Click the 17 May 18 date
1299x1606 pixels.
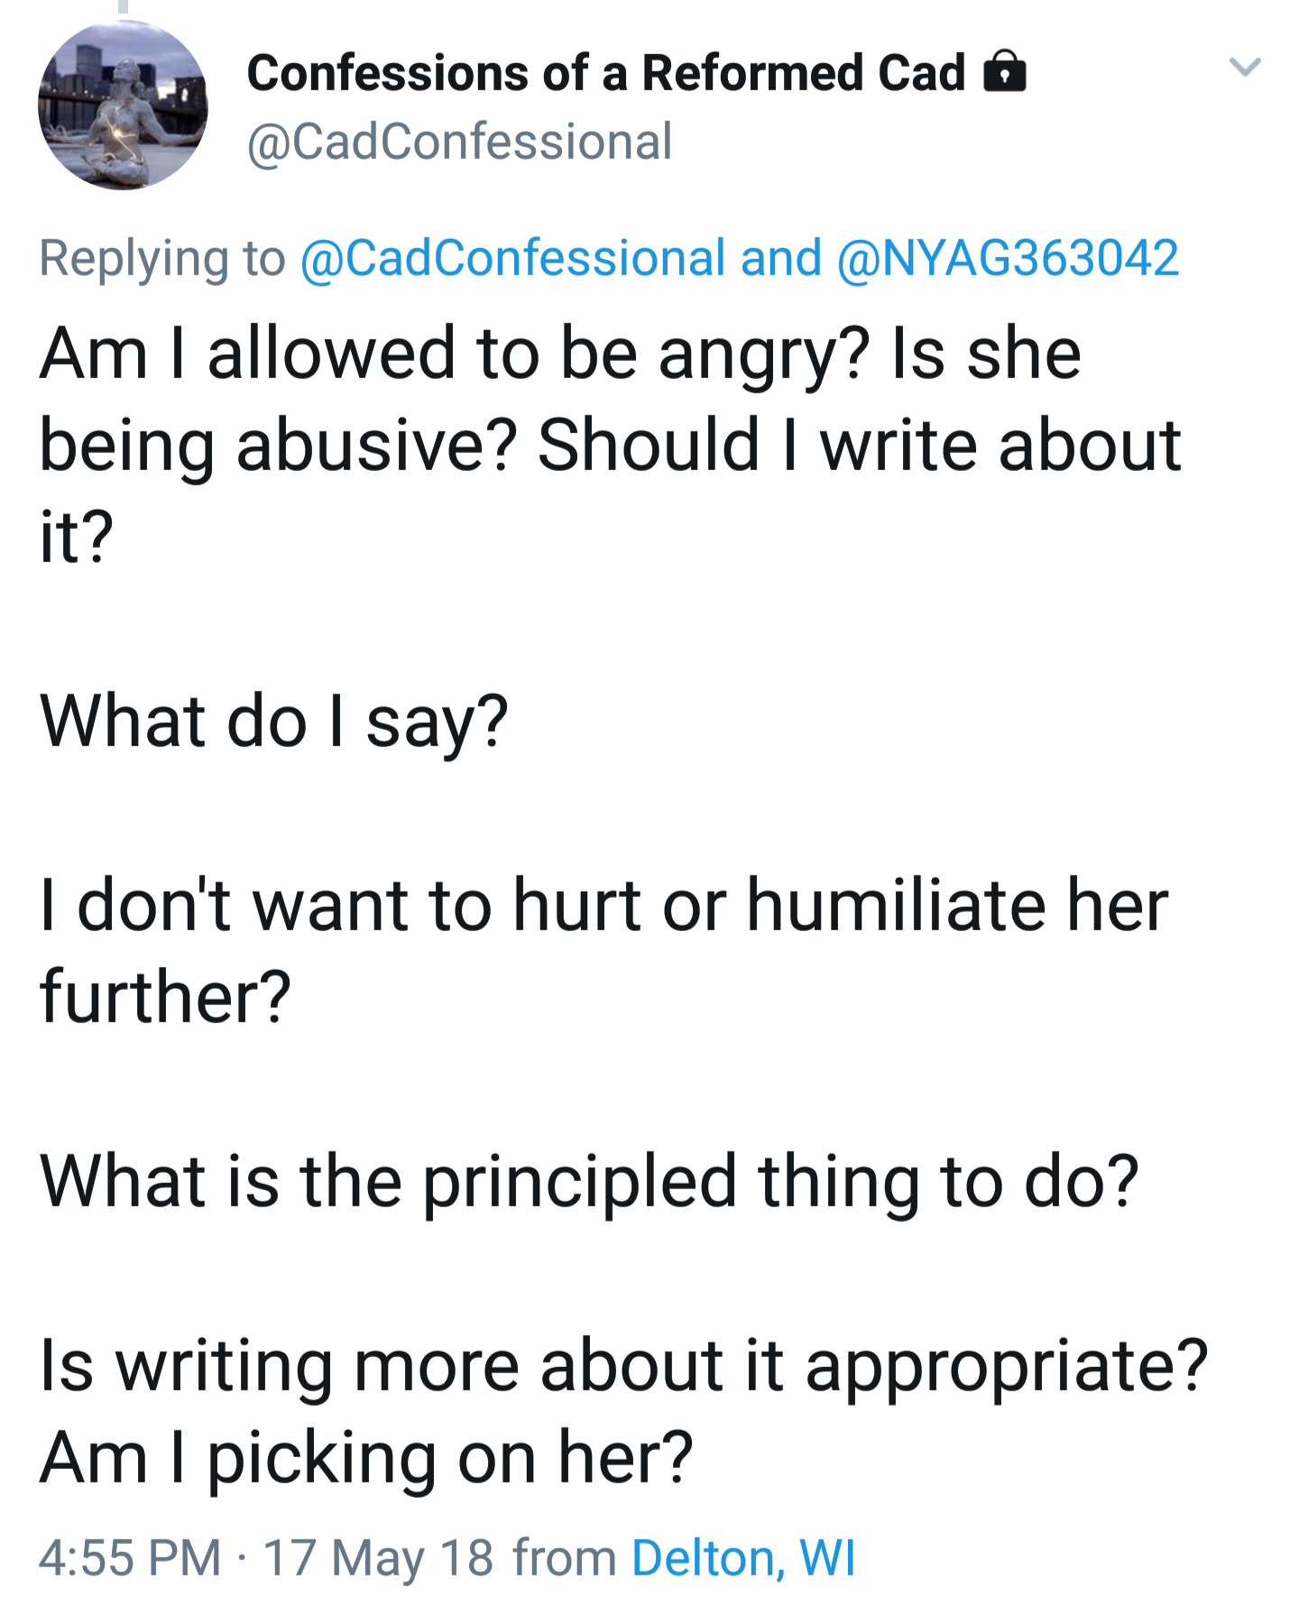pos(378,1558)
